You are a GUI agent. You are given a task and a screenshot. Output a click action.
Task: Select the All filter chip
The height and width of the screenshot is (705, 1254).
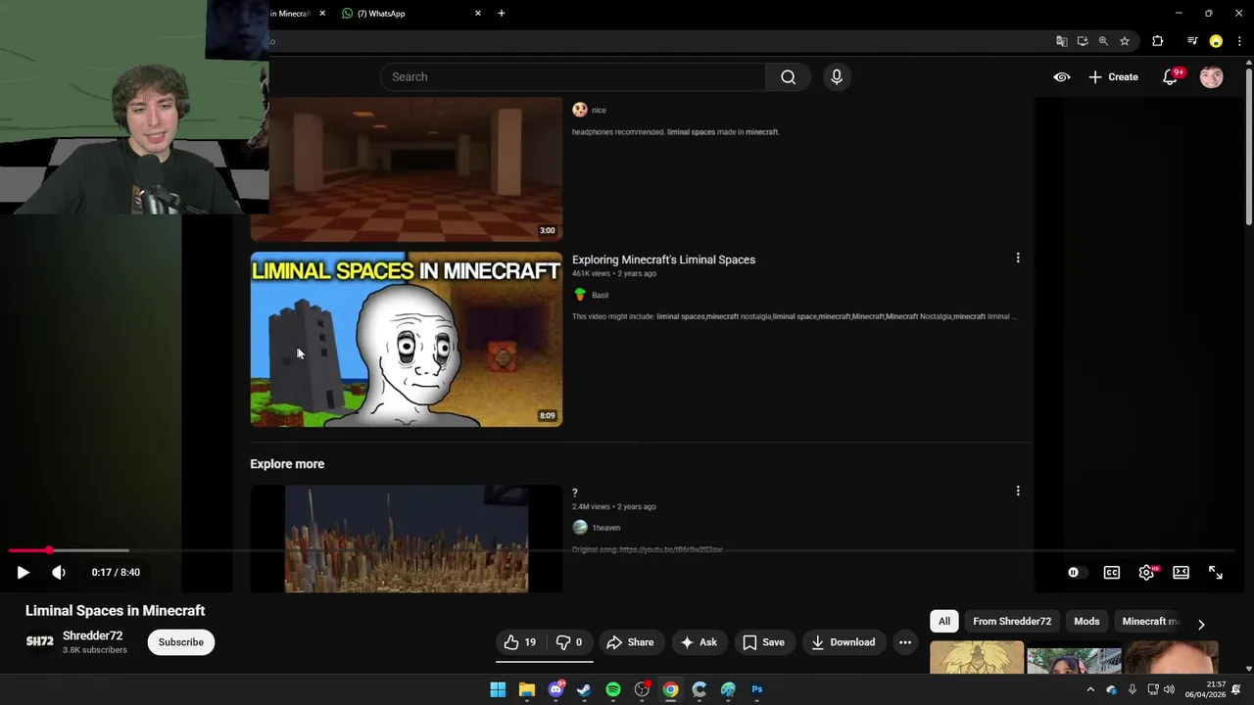[x=944, y=621]
